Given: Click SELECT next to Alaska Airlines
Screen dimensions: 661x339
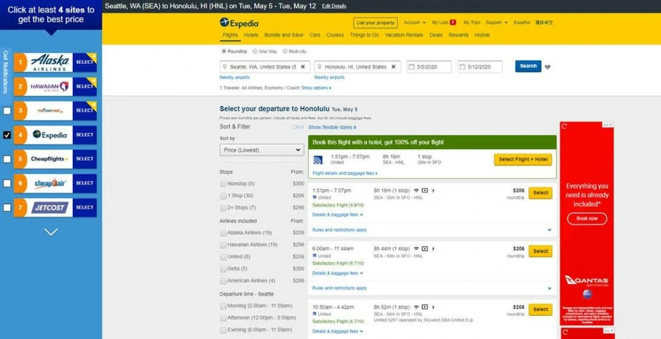Looking at the screenshot, I should 85,63.
